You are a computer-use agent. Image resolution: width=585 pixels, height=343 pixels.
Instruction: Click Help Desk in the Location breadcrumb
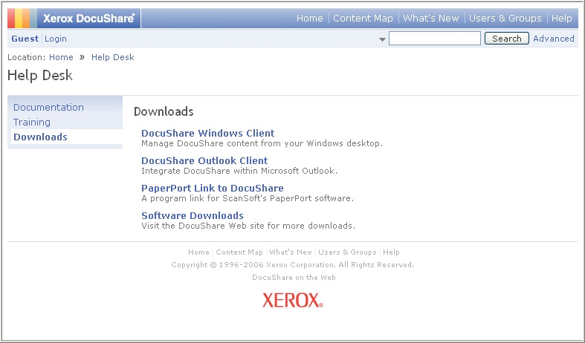(x=113, y=57)
